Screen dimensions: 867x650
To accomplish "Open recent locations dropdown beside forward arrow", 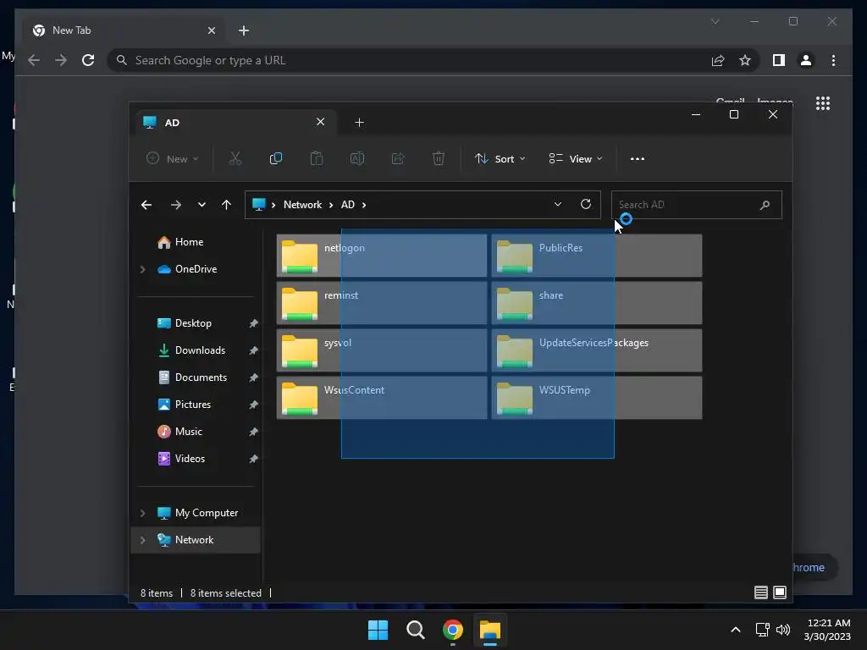I will tap(202, 205).
